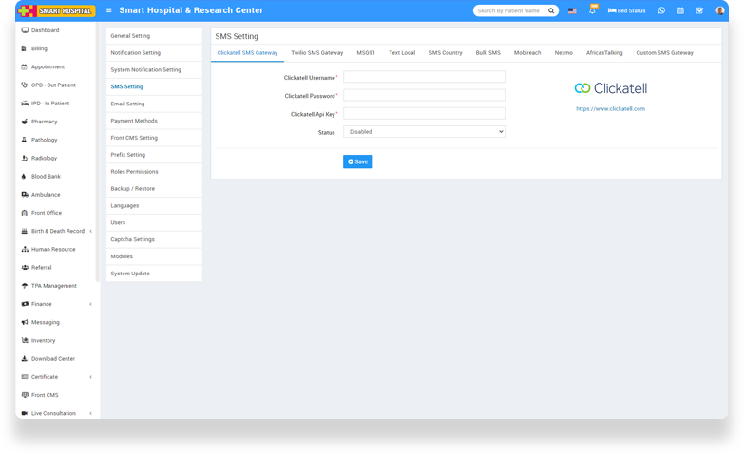Switch to the AfricasTalking tab
Viewport: 744px width, 454px height.
604,53
